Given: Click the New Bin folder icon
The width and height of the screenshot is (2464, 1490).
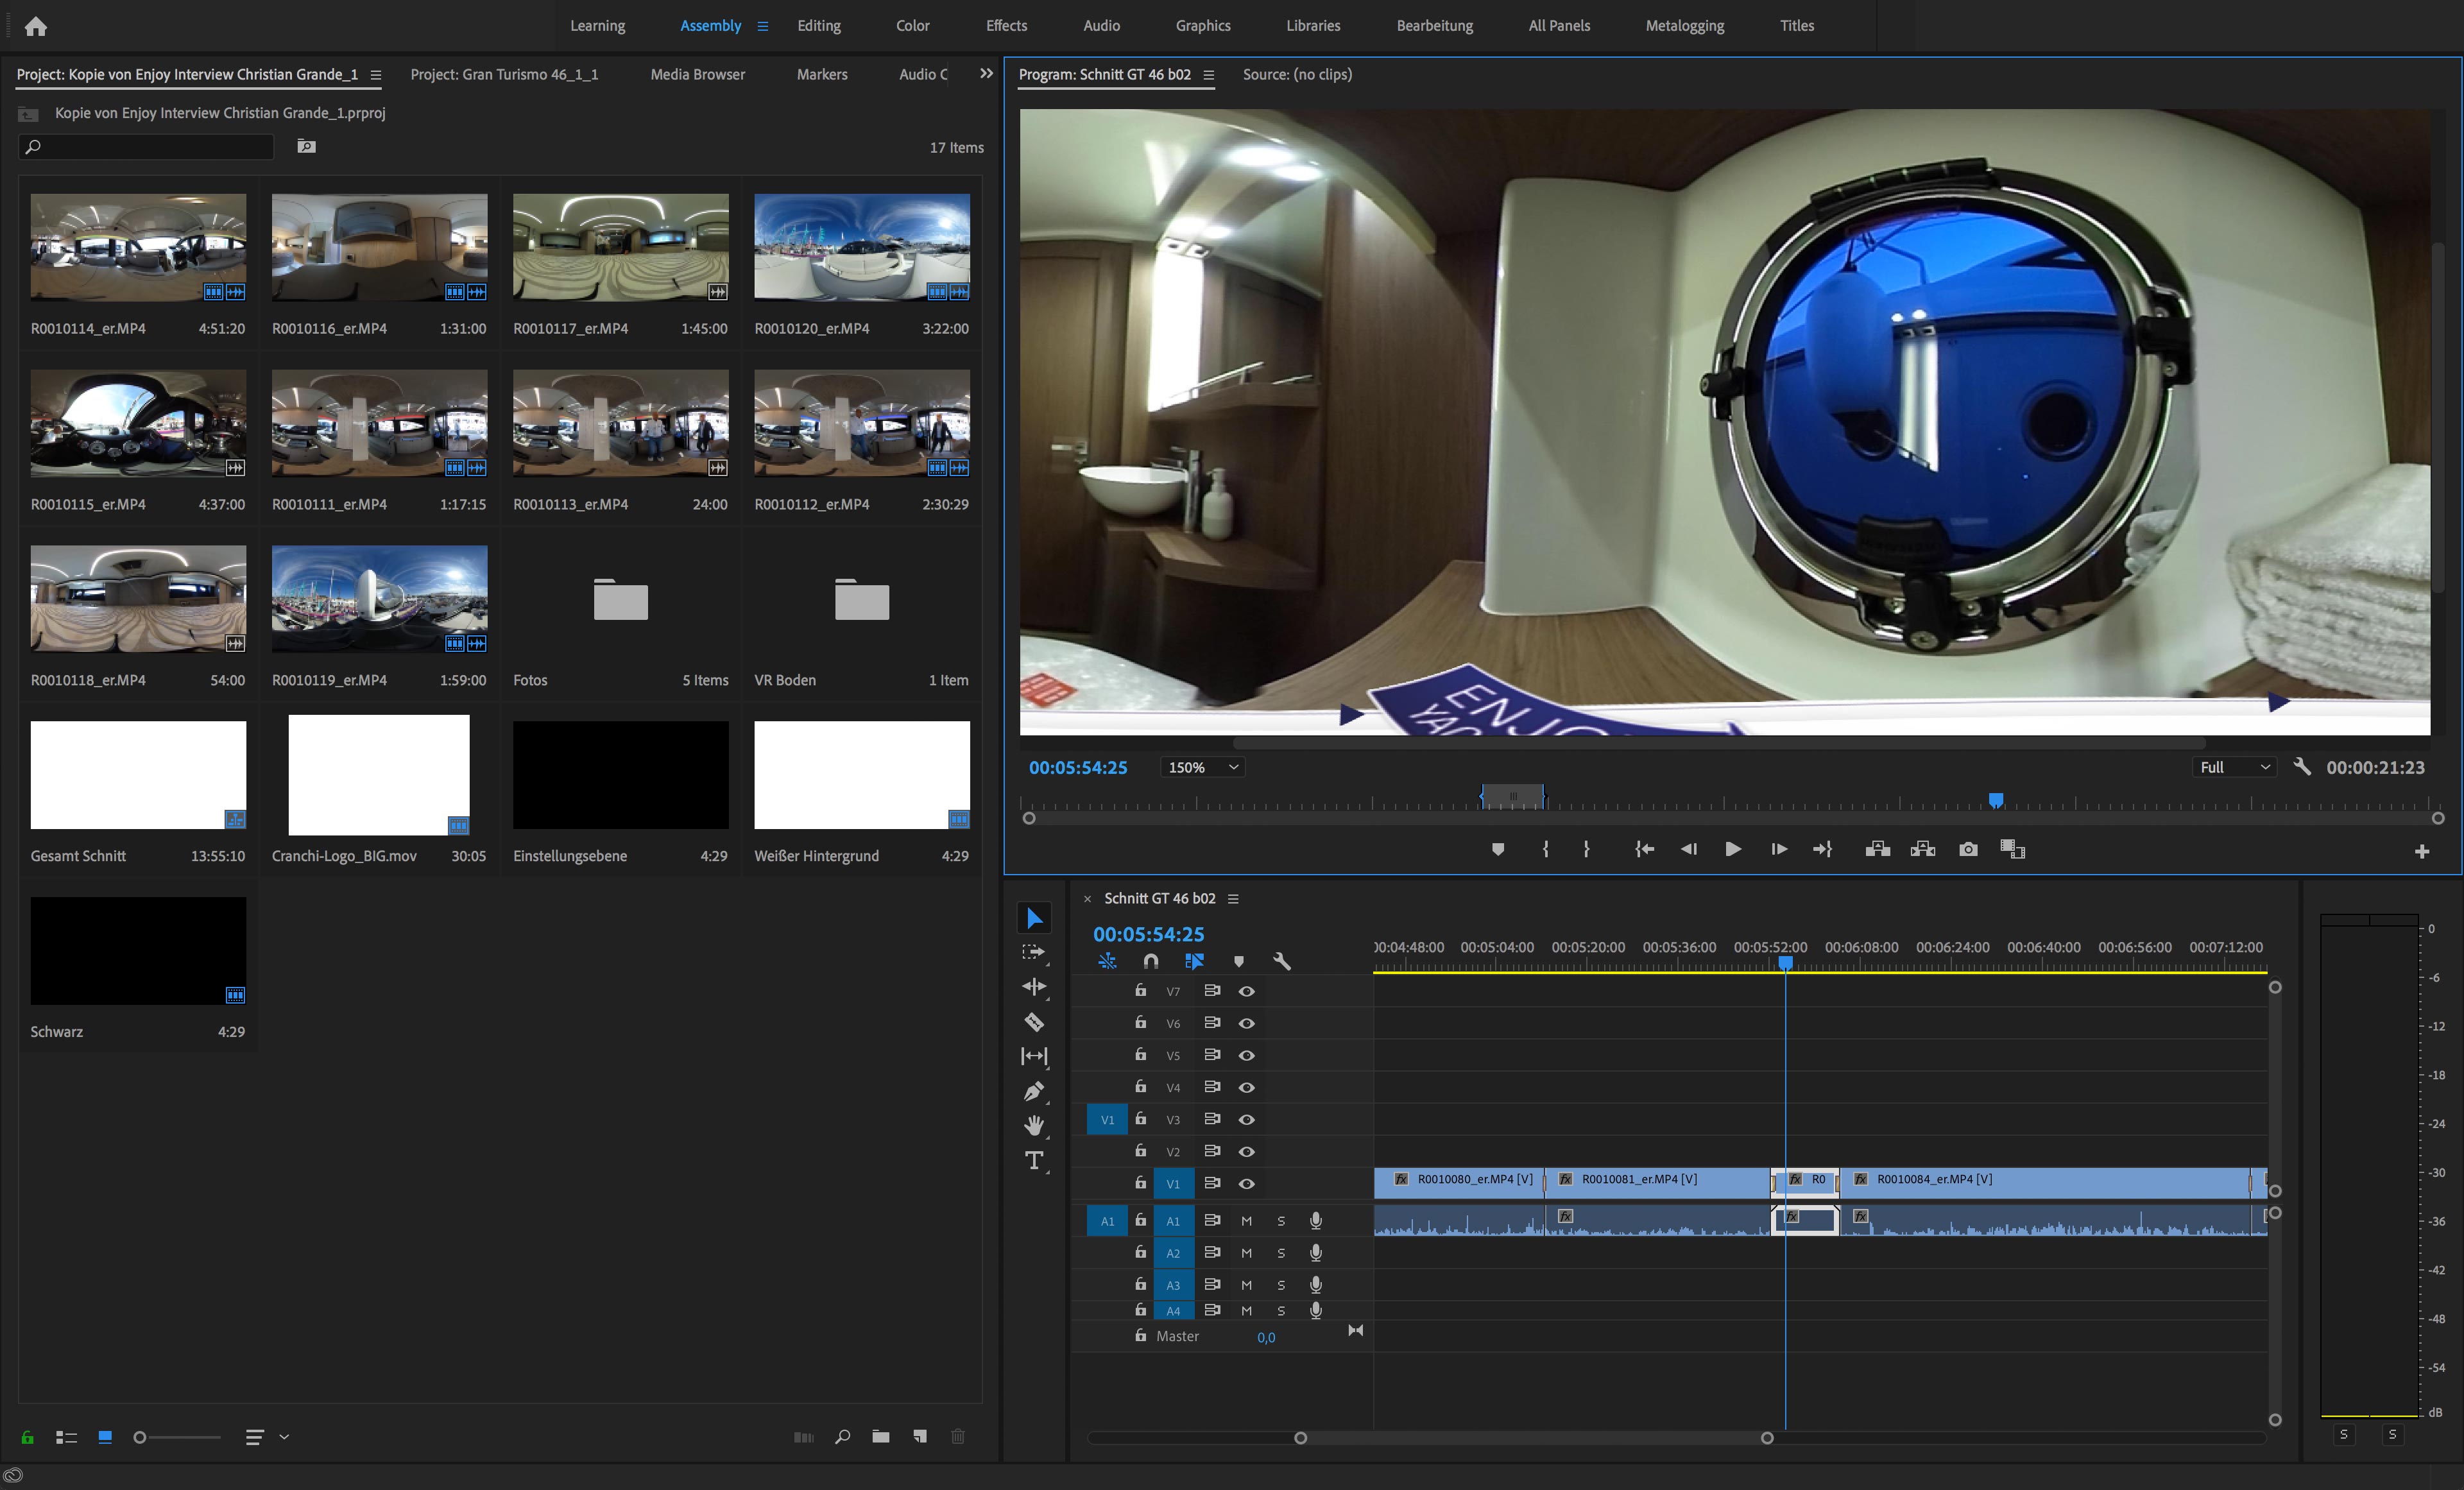Looking at the screenshot, I should (x=880, y=1437).
